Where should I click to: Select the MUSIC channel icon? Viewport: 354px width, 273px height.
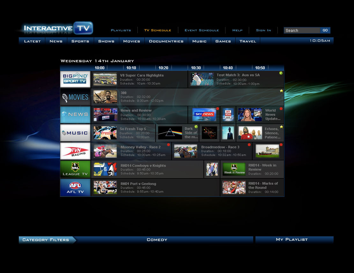coord(75,133)
